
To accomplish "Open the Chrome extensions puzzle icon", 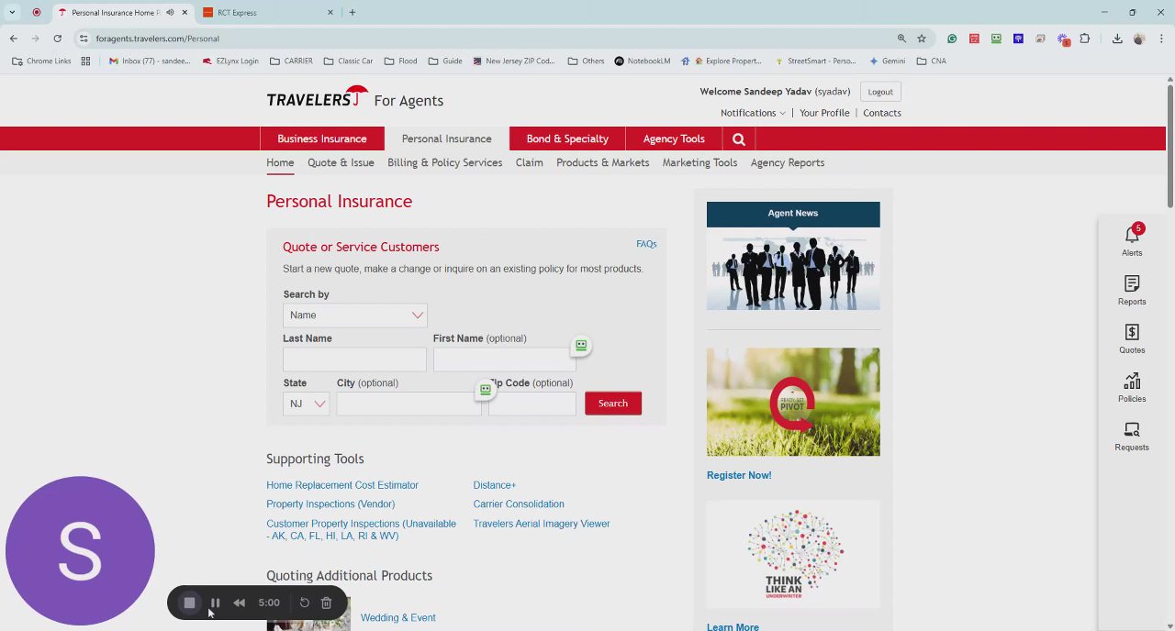I will (x=1085, y=39).
